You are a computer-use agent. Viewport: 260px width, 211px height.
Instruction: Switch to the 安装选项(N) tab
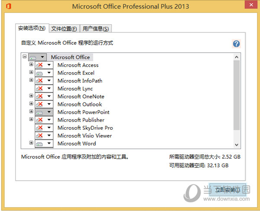[32, 28]
